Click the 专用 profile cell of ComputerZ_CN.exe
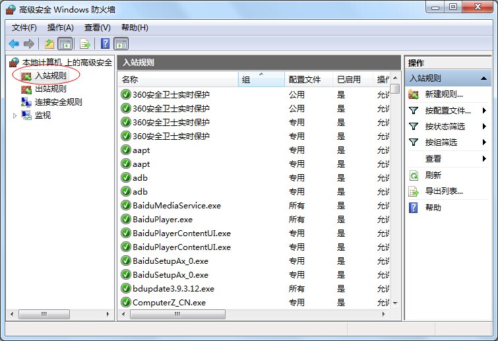The width and height of the screenshot is (498, 341). point(296,303)
